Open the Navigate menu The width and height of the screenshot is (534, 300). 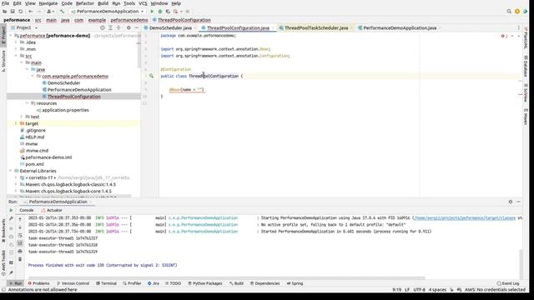(48, 3)
